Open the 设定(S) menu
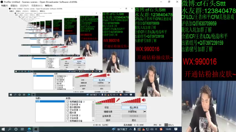 pos(14,6)
